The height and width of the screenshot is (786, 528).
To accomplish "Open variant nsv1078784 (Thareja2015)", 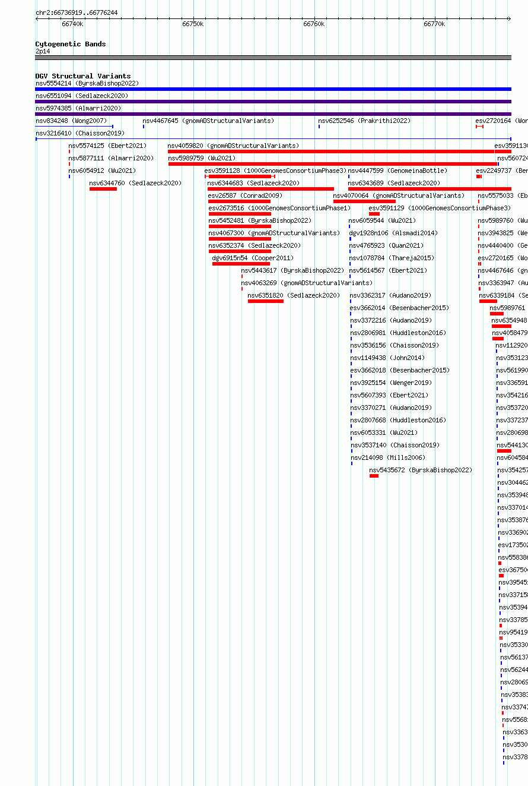I will point(392,258).
